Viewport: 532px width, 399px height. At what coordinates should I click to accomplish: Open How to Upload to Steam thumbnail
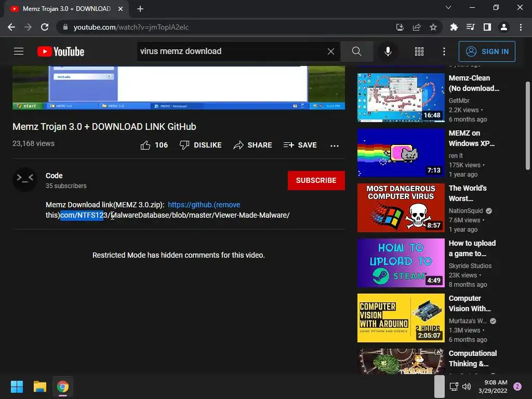click(401, 263)
